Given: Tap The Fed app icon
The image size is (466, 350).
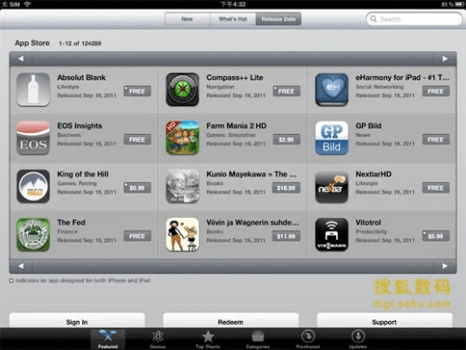Looking at the screenshot, I should click(x=33, y=234).
